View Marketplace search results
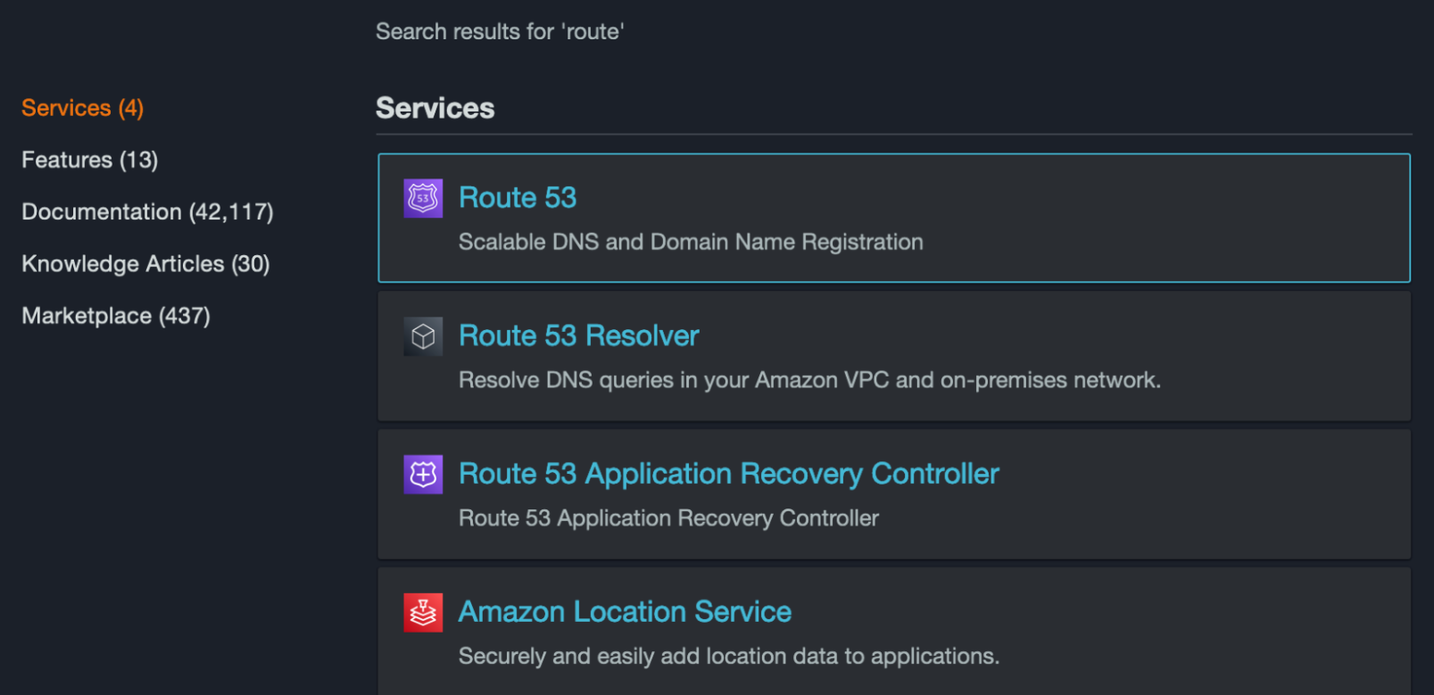This screenshot has width=1434, height=695. point(115,315)
